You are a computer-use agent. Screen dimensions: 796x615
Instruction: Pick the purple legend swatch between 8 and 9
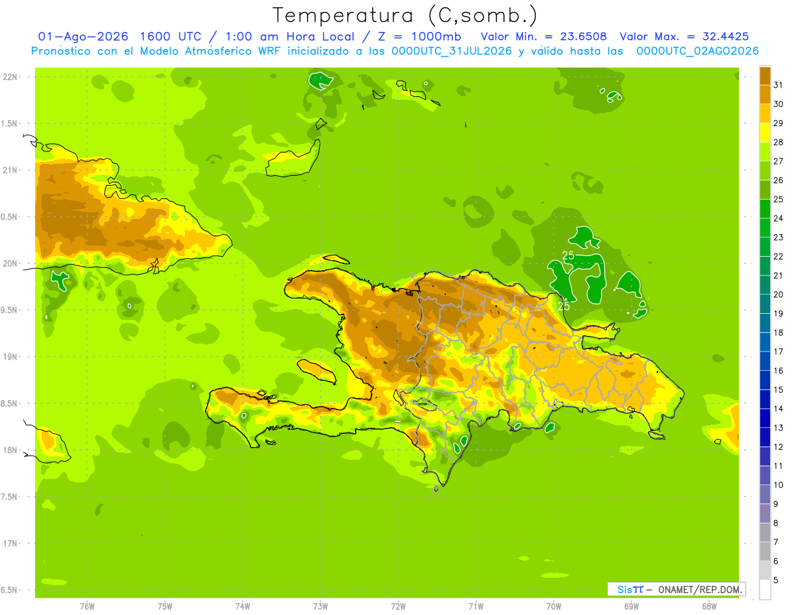coord(765,513)
